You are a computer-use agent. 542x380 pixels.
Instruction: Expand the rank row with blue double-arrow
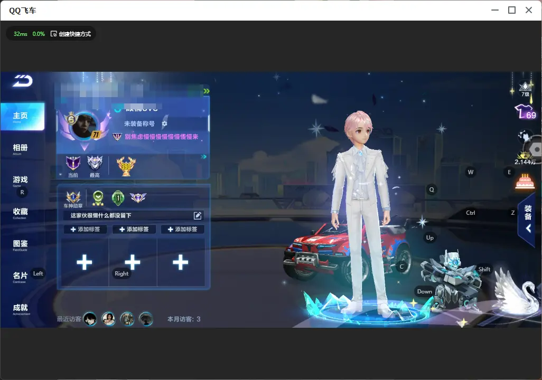[204, 157]
